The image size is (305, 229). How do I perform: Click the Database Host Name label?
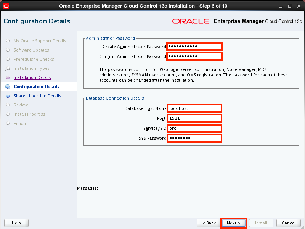146,108
